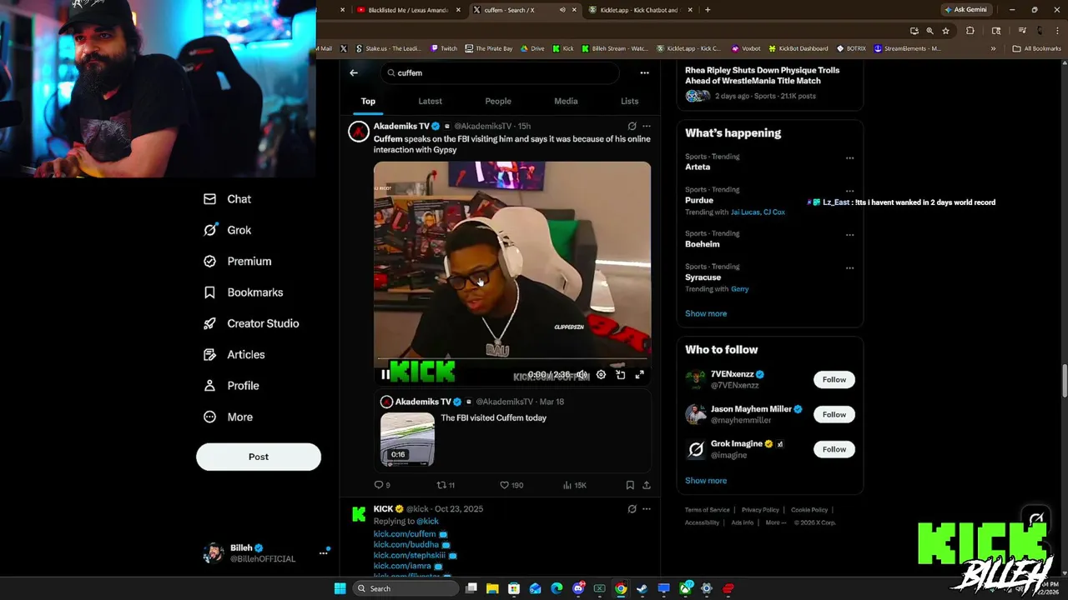Screen dimensions: 1068x600
Task: Open quoted FBI visited Cuffem video thumbnail
Action: (407, 438)
